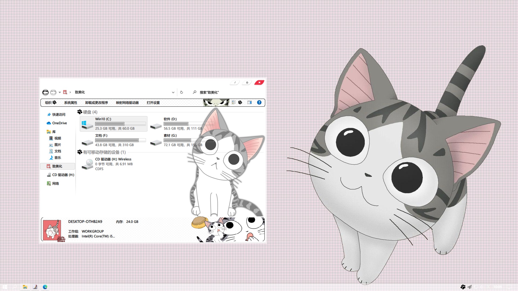518x291 pixels.
Task: Click the 打开设置 button
Action: click(153, 103)
